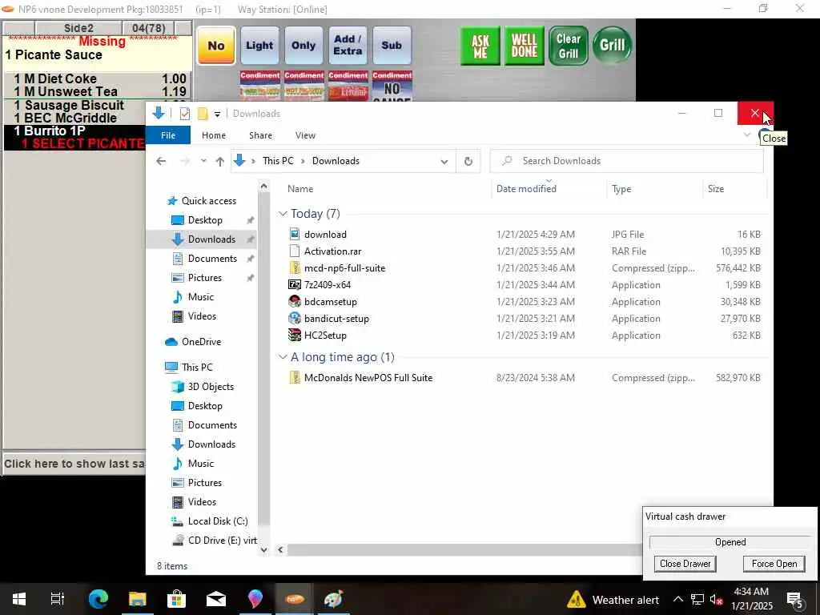The height and width of the screenshot is (615, 820).
Task: Open the recent locations dropdown arrow
Action: click(203, 161)
